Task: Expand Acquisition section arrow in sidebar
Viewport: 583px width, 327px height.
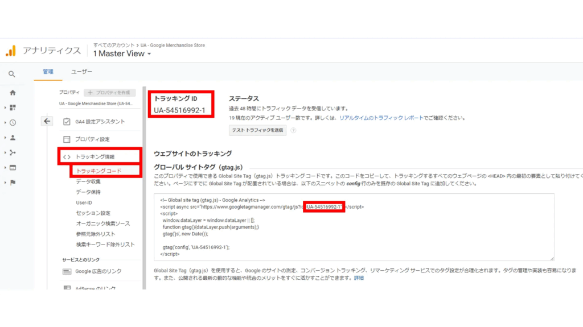Action: point(5,153)
